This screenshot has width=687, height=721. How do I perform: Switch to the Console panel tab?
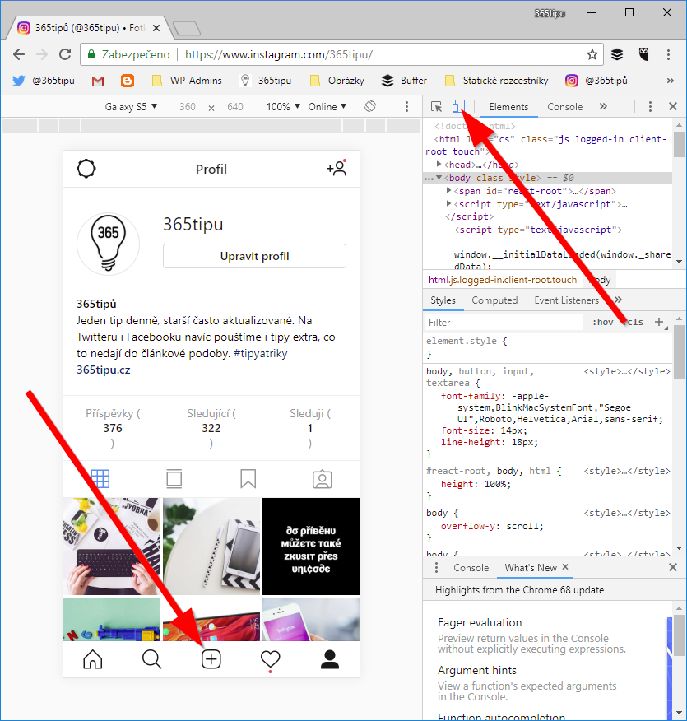coord(564,107)
